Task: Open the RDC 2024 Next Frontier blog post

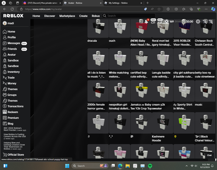Action: tap(15, 129)
